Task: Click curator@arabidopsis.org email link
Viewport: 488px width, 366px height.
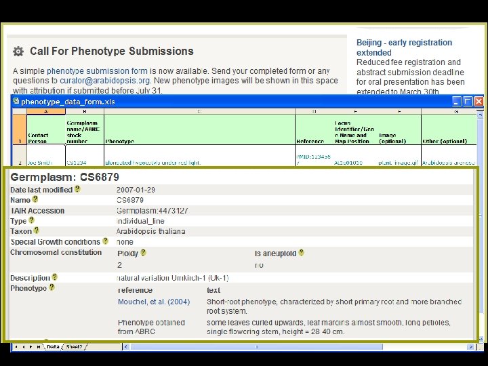Action: tap(105, 81)
